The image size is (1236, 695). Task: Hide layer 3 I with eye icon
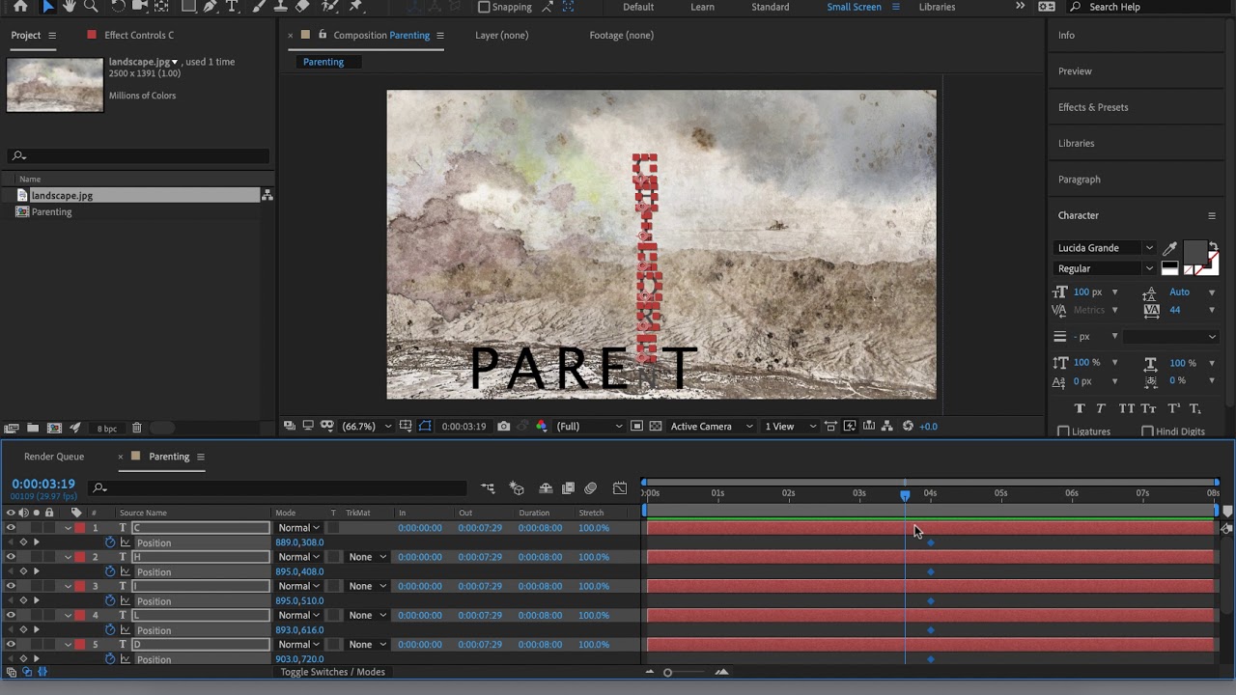pos(11,586)
